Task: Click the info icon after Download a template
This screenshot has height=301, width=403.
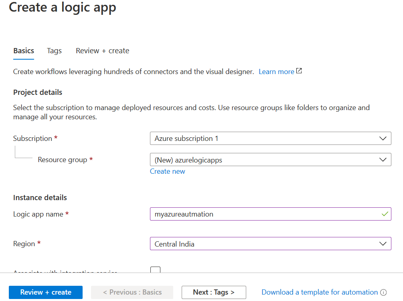Action: [x=383, y=293]
